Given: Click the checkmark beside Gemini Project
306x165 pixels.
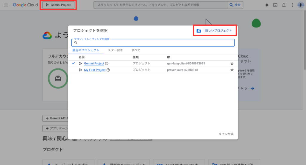Looking at the screenshot, I should pos(73,63).
